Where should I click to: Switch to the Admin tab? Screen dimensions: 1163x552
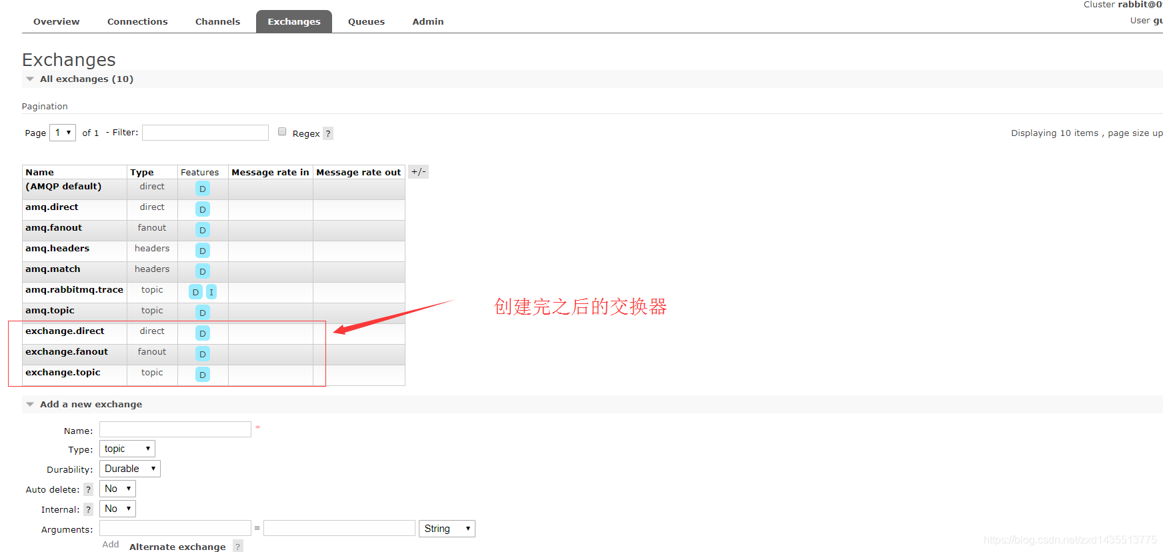428,21
